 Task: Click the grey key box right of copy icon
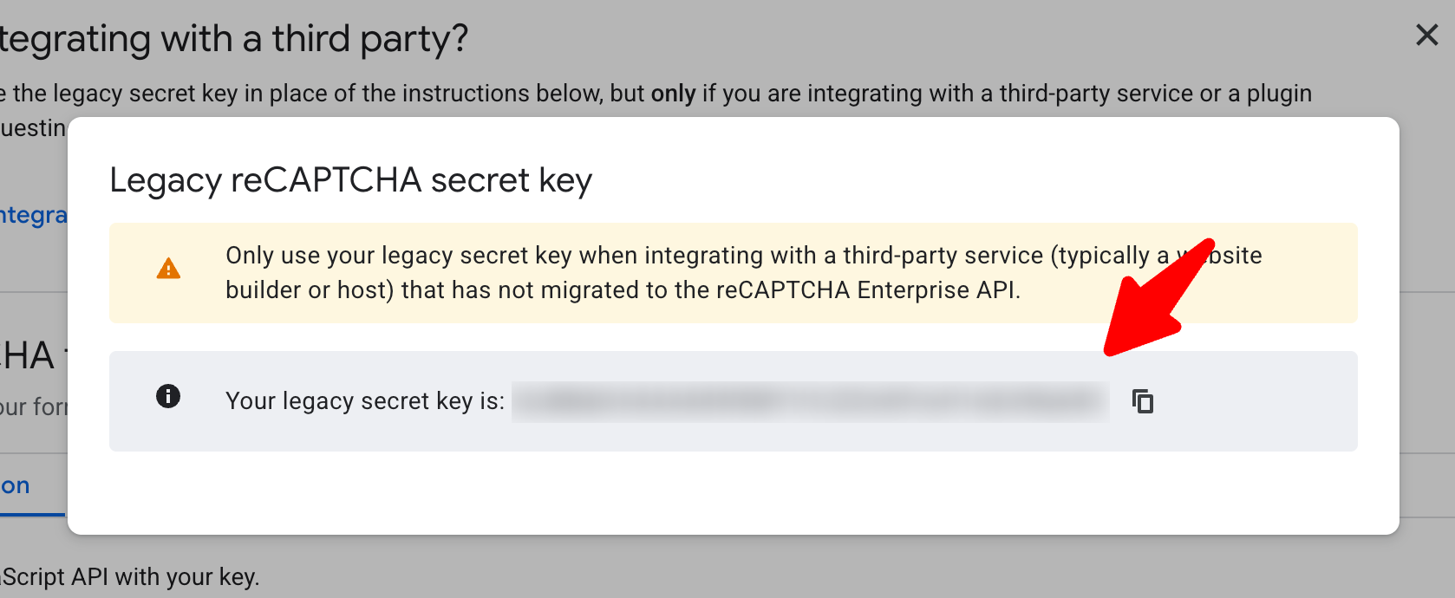(1257, 401)
